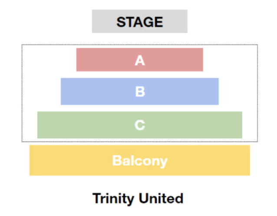This screenshot has height=216, width=277.
Task: Click the right end of yellow Balcony
Action: (x=245, y=160)
